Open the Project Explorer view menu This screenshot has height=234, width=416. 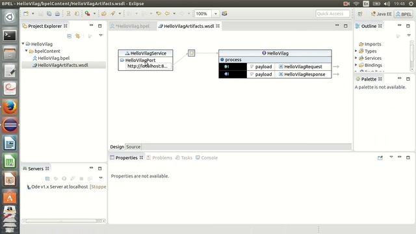click(x=101, y=35)
